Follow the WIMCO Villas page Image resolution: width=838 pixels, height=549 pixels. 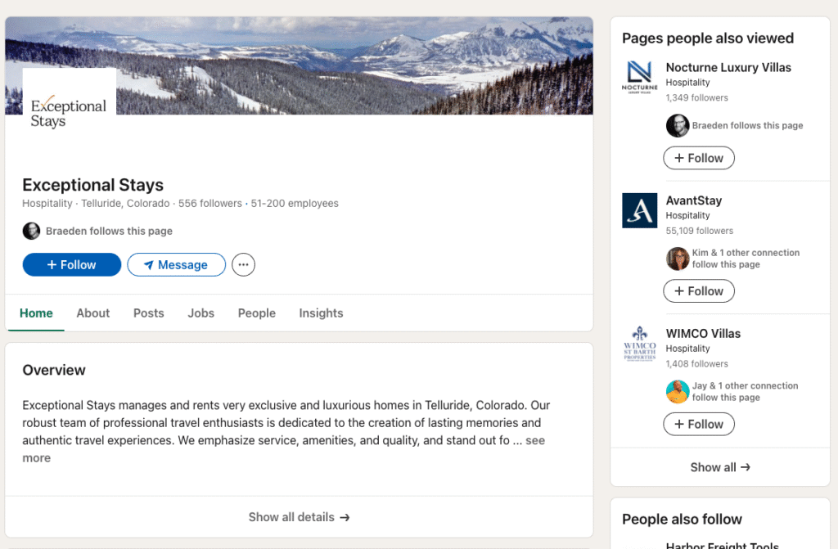(698, 424)
